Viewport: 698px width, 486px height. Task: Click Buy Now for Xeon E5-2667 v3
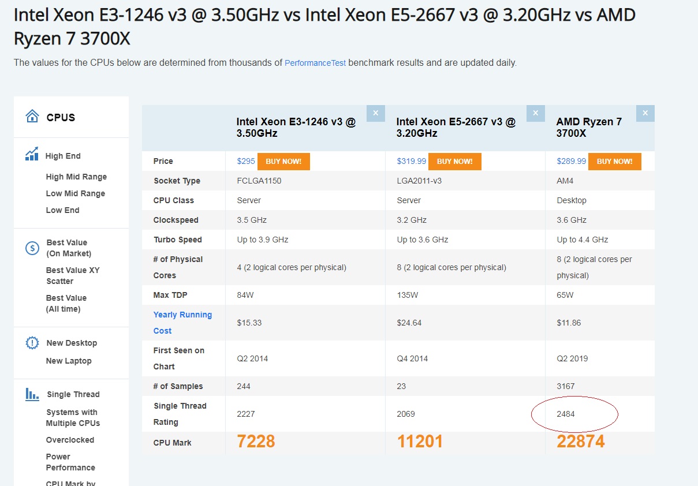(455, 162)
